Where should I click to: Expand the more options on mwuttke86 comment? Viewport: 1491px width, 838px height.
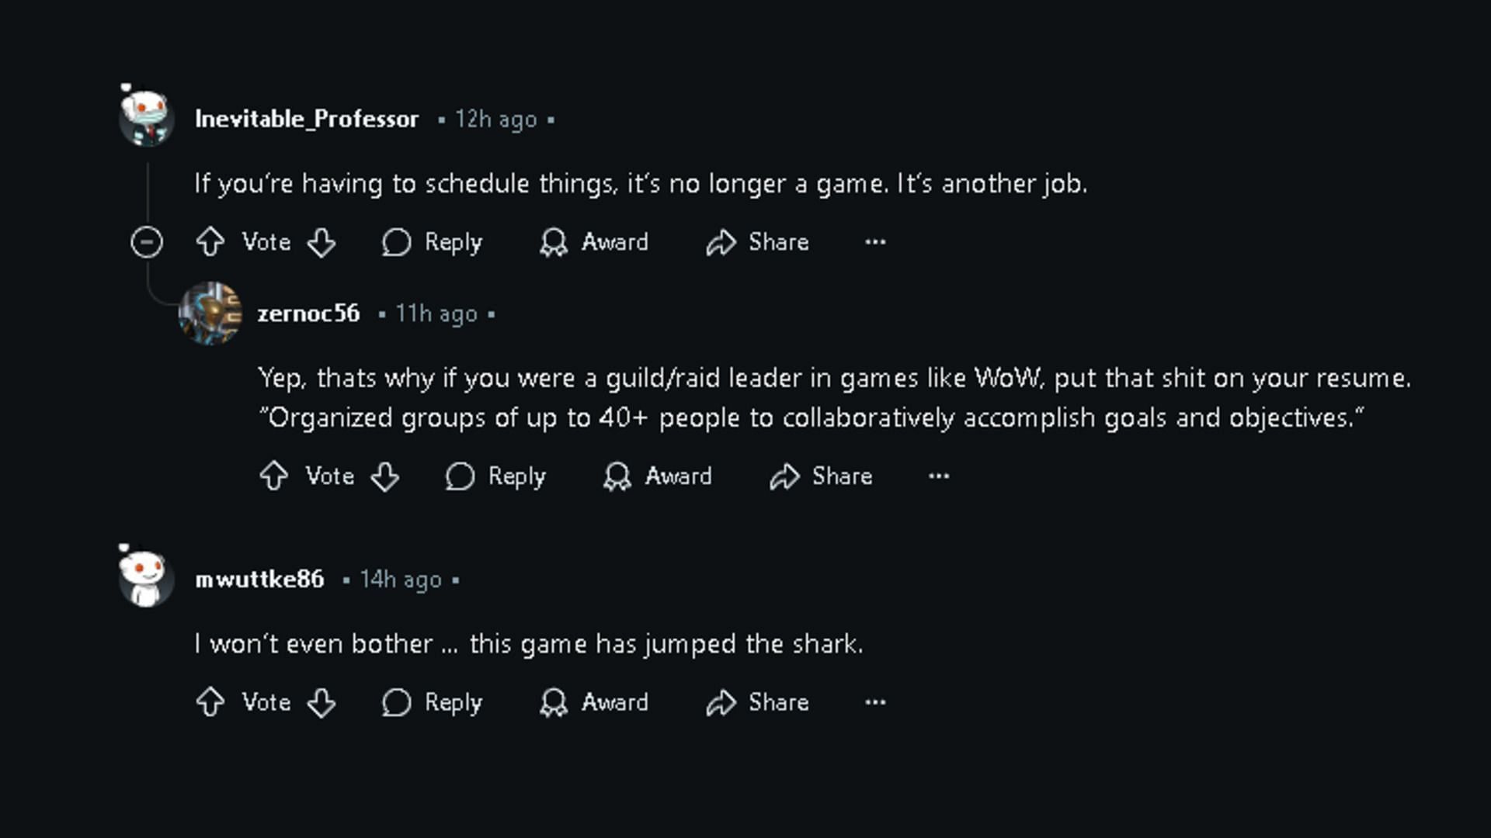(874, 702)
